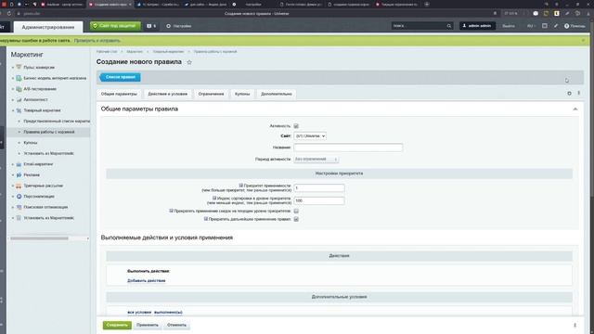Screen dimensions: 594x334
Task: Add the page to favorites with star icon
Action: pos(189,62)
